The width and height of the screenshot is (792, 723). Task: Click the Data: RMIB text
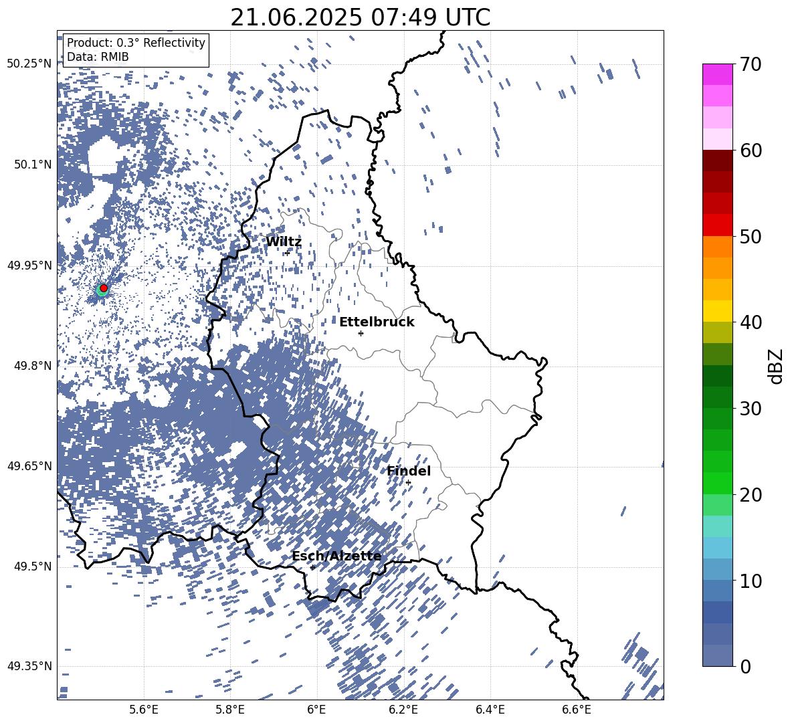[x=98, y=57]
